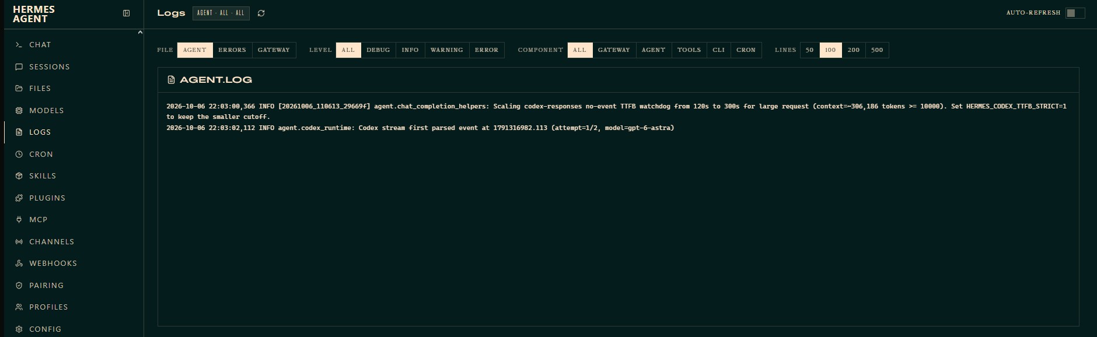The height and width of the screenshot is (337, 1097).
Task: Open the Models chip icon
Action: click(19, 111)
